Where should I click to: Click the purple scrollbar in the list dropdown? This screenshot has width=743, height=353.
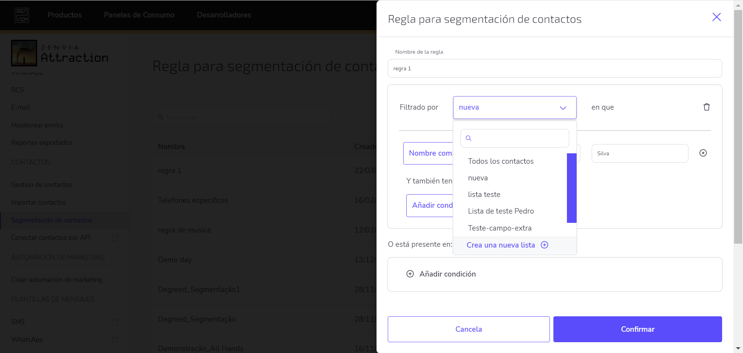click(572, 188)
